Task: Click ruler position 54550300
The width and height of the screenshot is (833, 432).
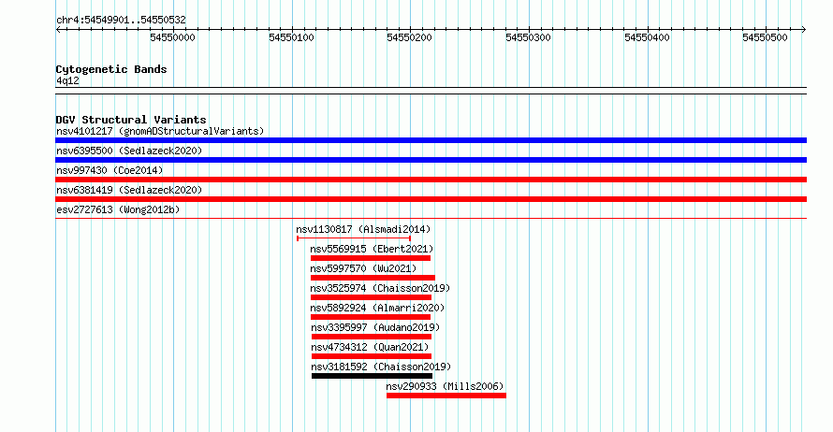Action: point(528,37)
